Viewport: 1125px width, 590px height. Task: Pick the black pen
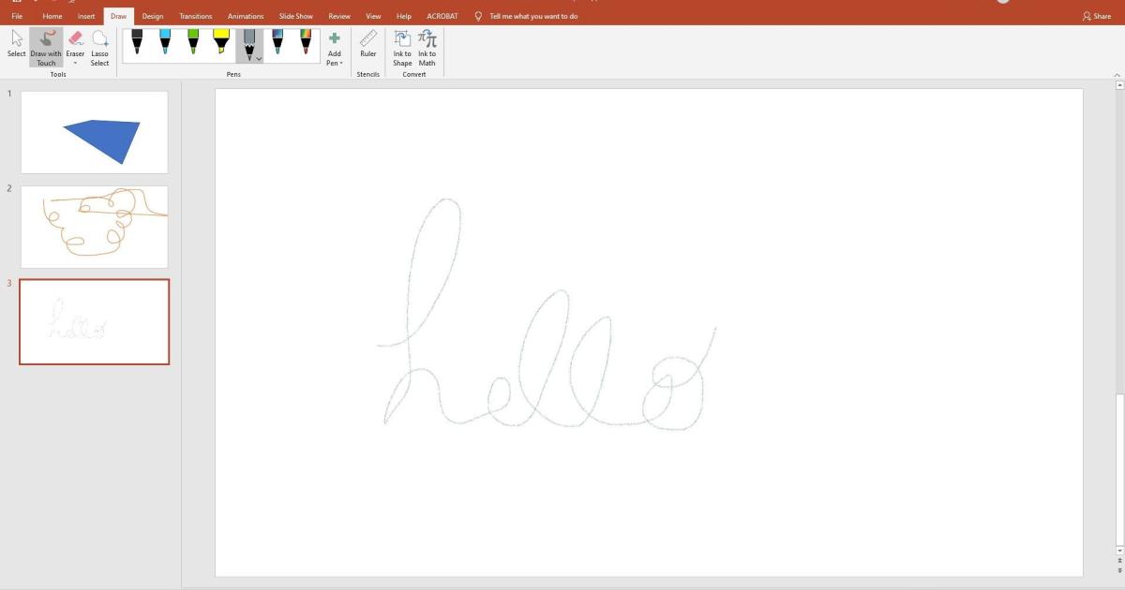[x=137, y=42]
